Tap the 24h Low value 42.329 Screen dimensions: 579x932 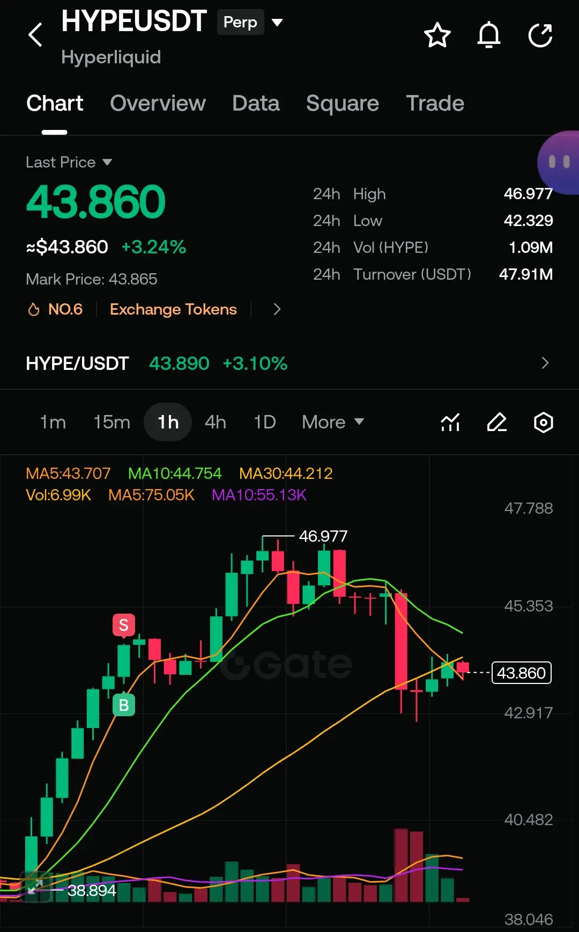(528, 221)
